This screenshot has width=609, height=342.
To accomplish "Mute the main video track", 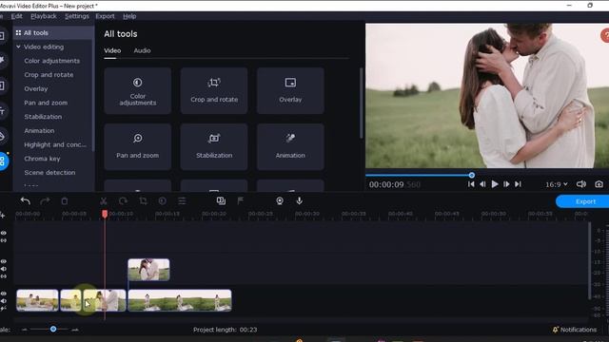I will click(4, 301).
